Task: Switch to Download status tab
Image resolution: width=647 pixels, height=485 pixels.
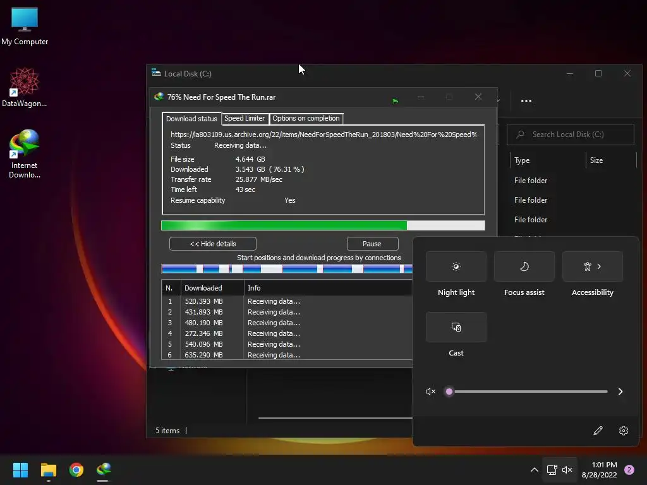Action: 191,119
